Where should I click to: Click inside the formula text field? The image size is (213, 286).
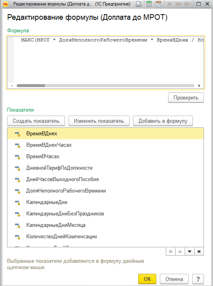pos(108,60)
